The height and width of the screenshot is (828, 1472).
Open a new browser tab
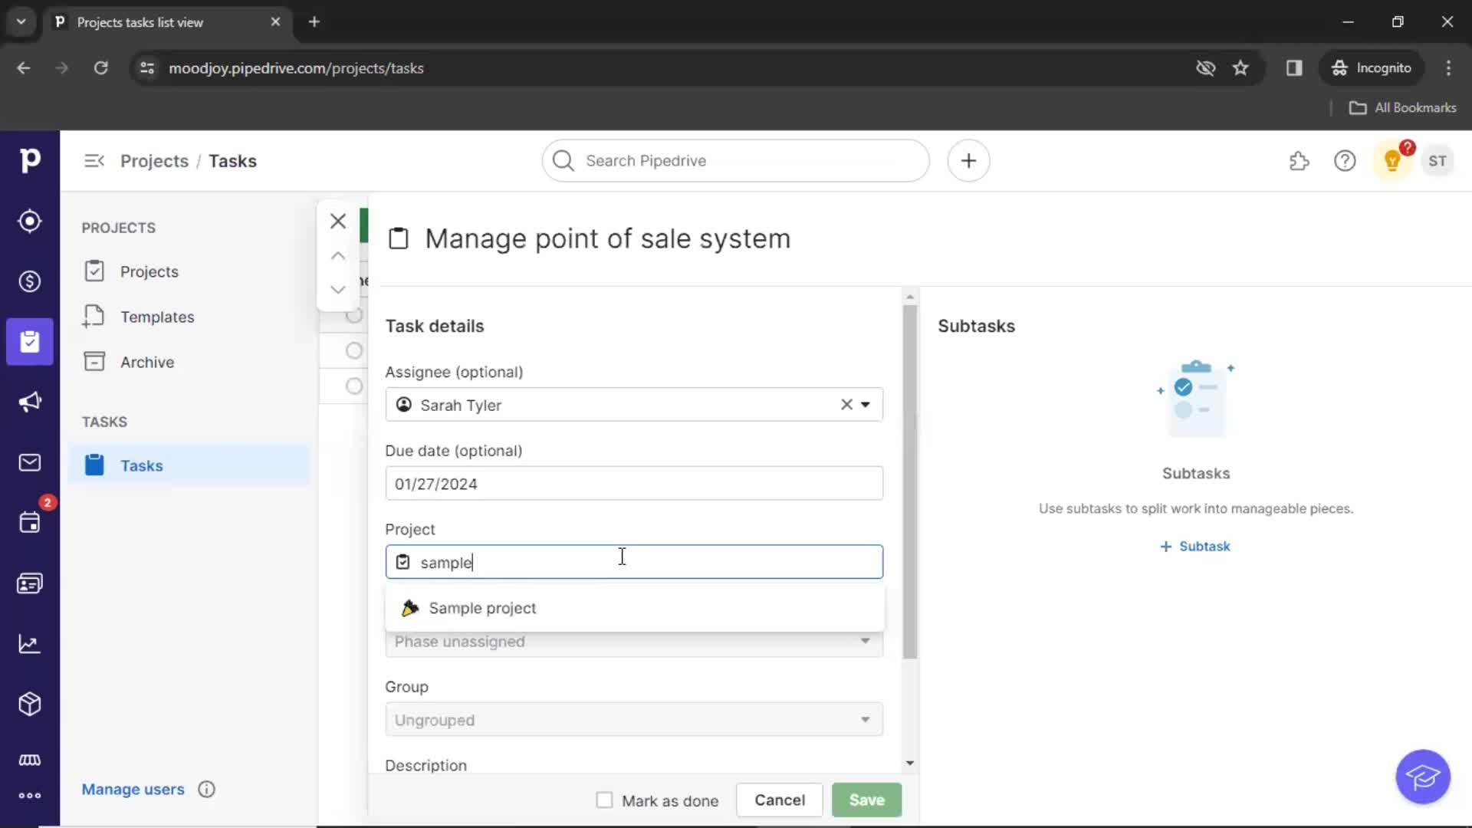(x=314, y=22)
